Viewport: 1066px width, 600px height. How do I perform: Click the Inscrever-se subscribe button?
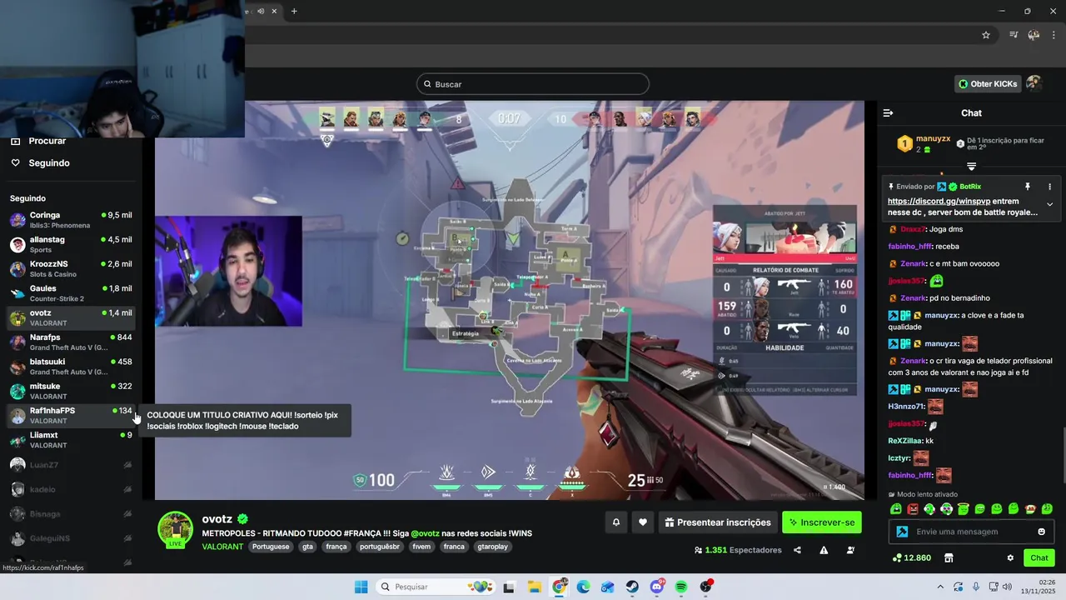coord(822,522)
